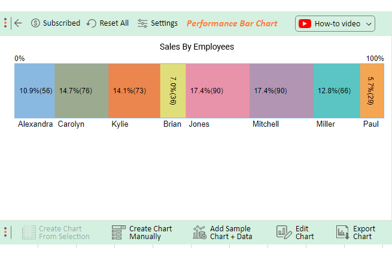
Task: Click the Mitchell name label
Action: (266, 124)
